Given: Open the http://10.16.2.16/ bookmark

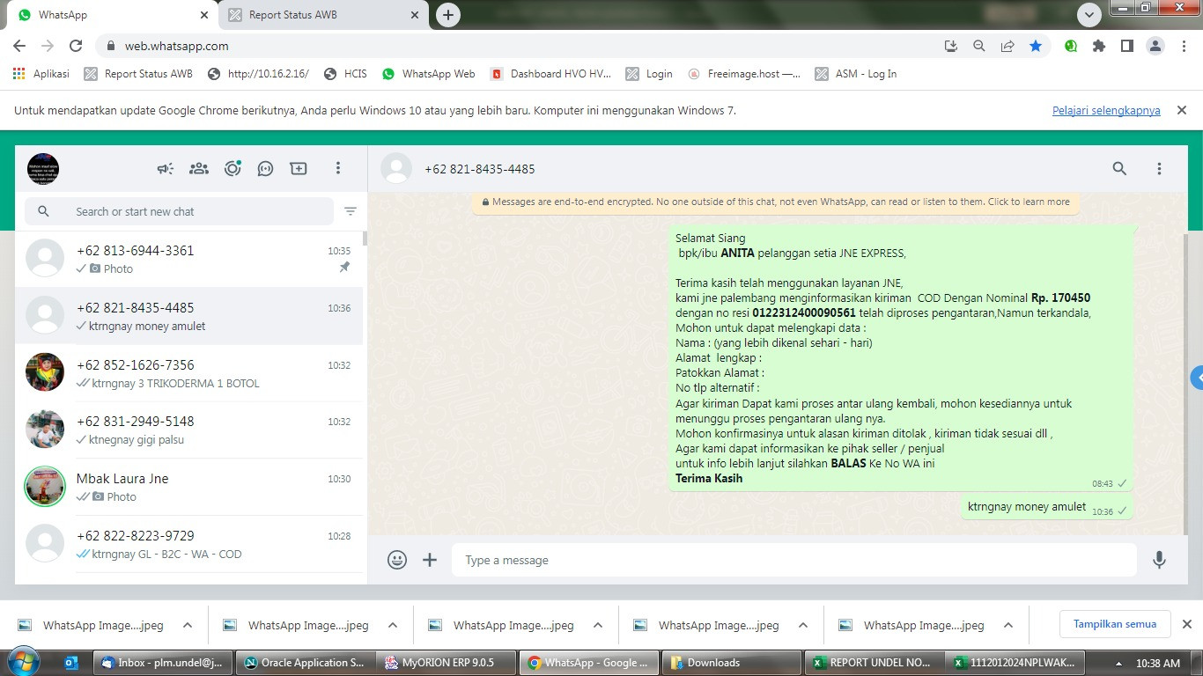Looking at the screenshot, I should [258, 74].
